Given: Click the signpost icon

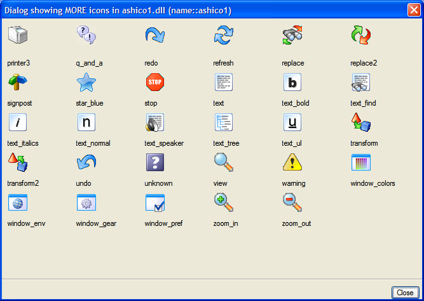Looking at the screenshot, I should [x=17, y=82].
